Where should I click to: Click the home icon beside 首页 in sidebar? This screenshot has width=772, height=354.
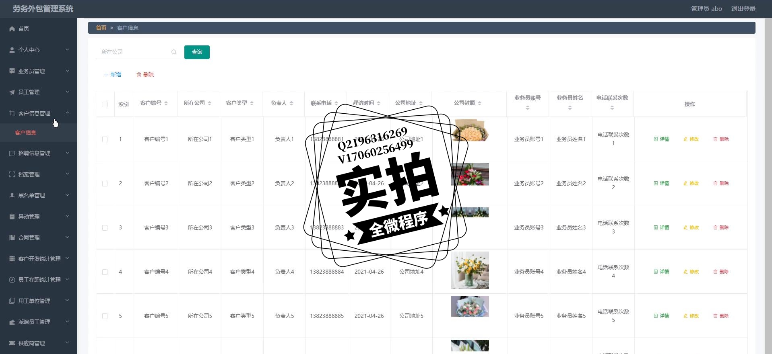(x=12, y=29)
